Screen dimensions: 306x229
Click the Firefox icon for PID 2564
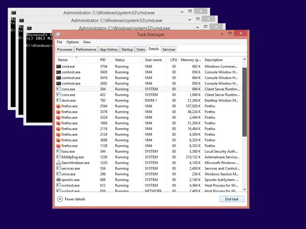(x=58, y=106)
